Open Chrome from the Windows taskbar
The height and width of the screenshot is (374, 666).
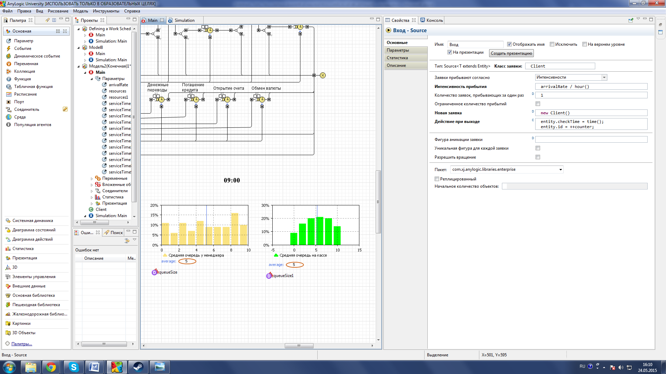(51, 367)
